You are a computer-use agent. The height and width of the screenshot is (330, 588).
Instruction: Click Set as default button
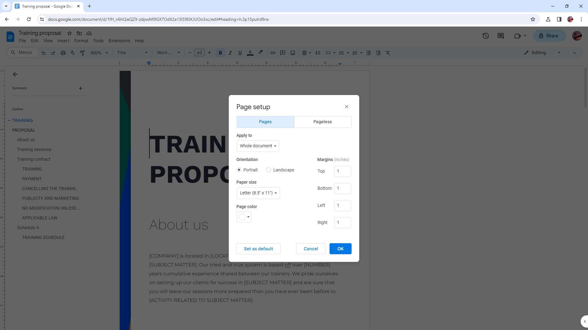point(258,249)
